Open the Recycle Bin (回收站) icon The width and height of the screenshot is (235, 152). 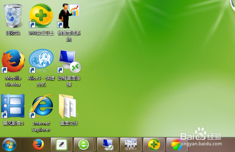pos(13,16)
